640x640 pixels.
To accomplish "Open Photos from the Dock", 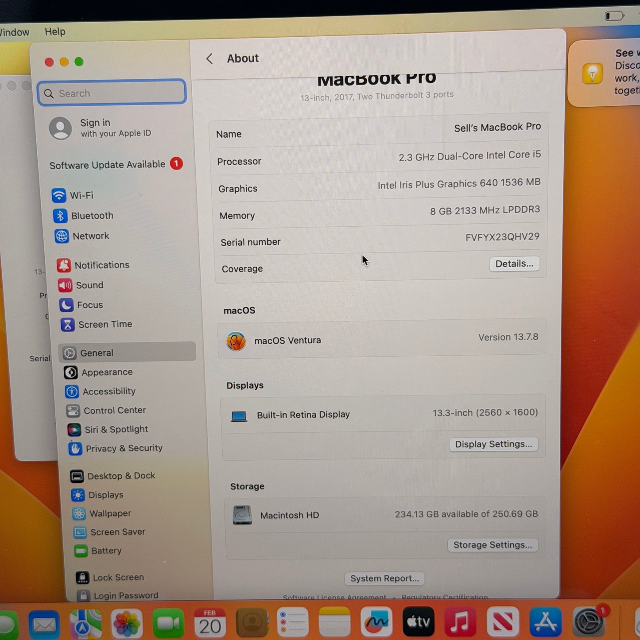I will tap(127, 624).
